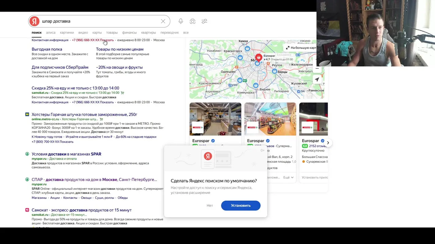Center map on my location arrow
The width and height of the screenshot is (435, 244).
click(x=317, y=80)
